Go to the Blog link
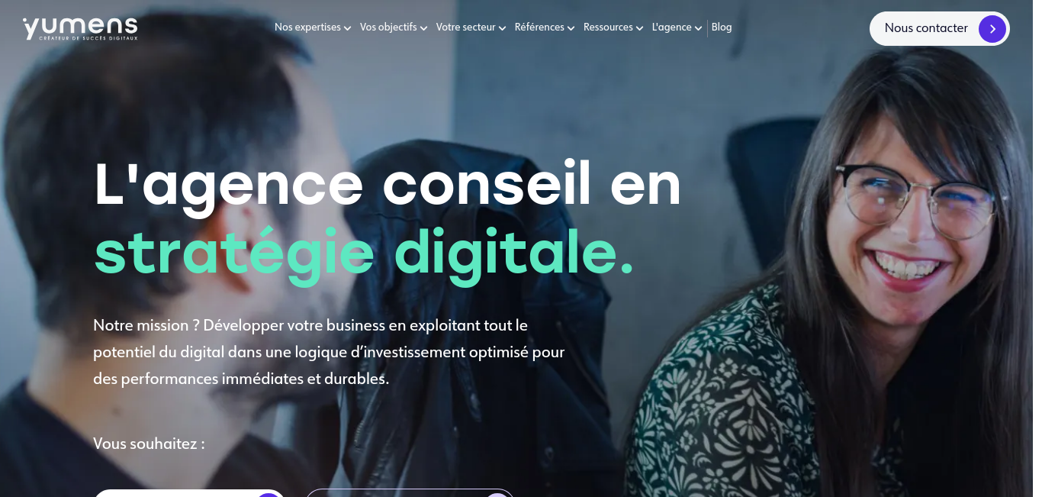 [722, 27]
